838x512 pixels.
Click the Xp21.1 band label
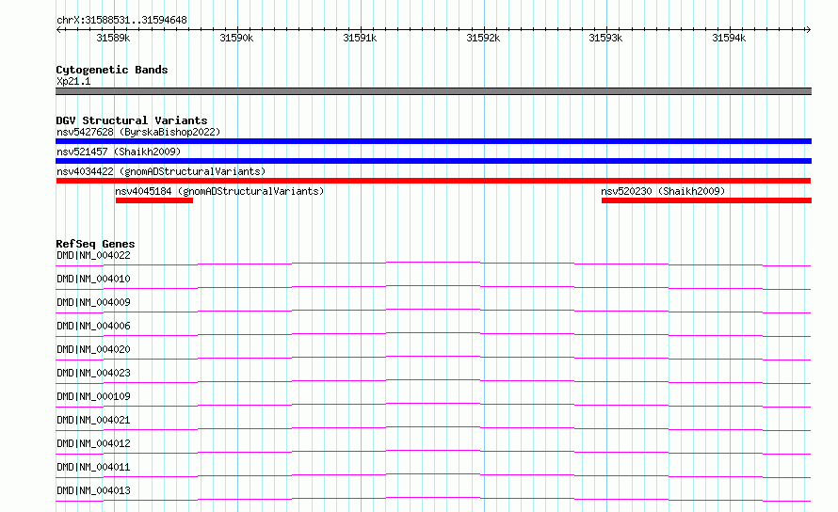pyautogui.click(x=73, y=81)
